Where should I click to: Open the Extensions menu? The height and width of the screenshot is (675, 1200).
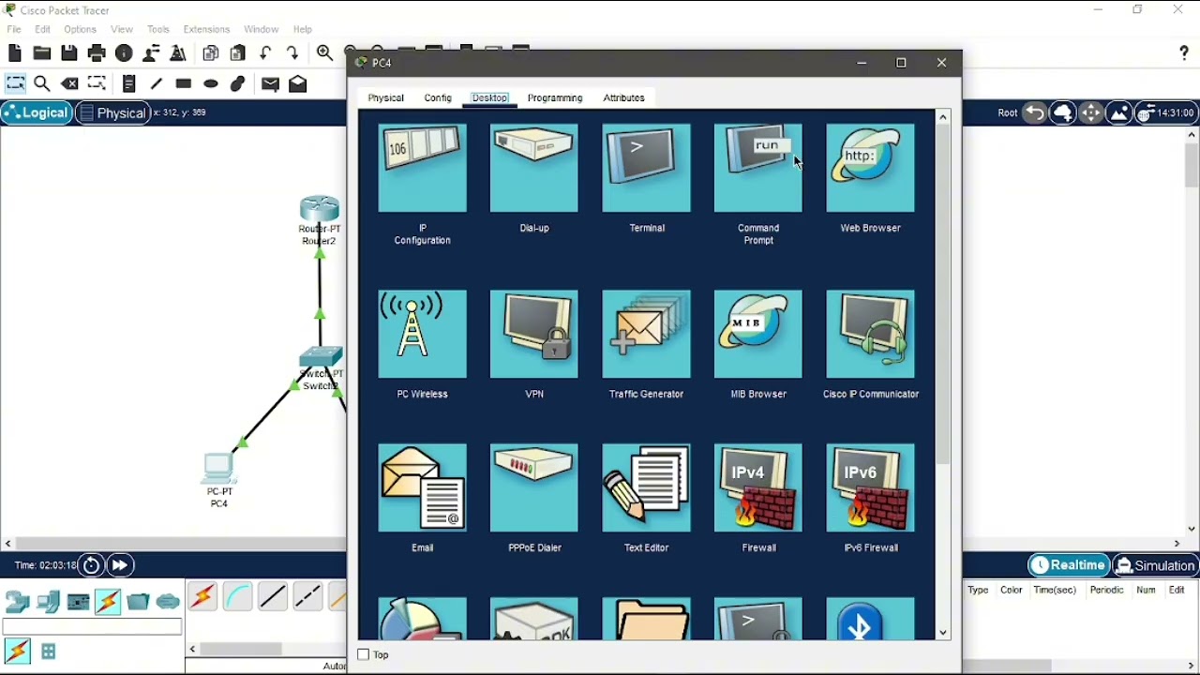[x=206, y=29]
